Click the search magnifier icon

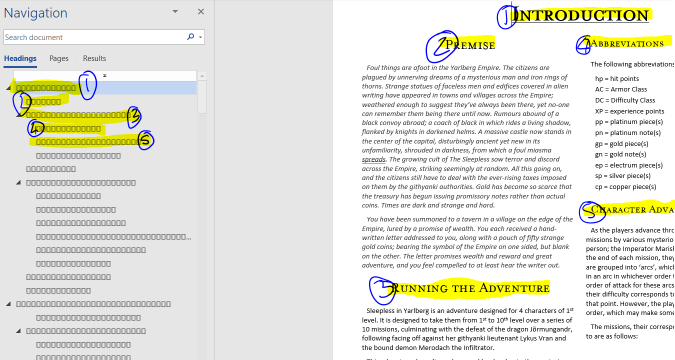190,37
